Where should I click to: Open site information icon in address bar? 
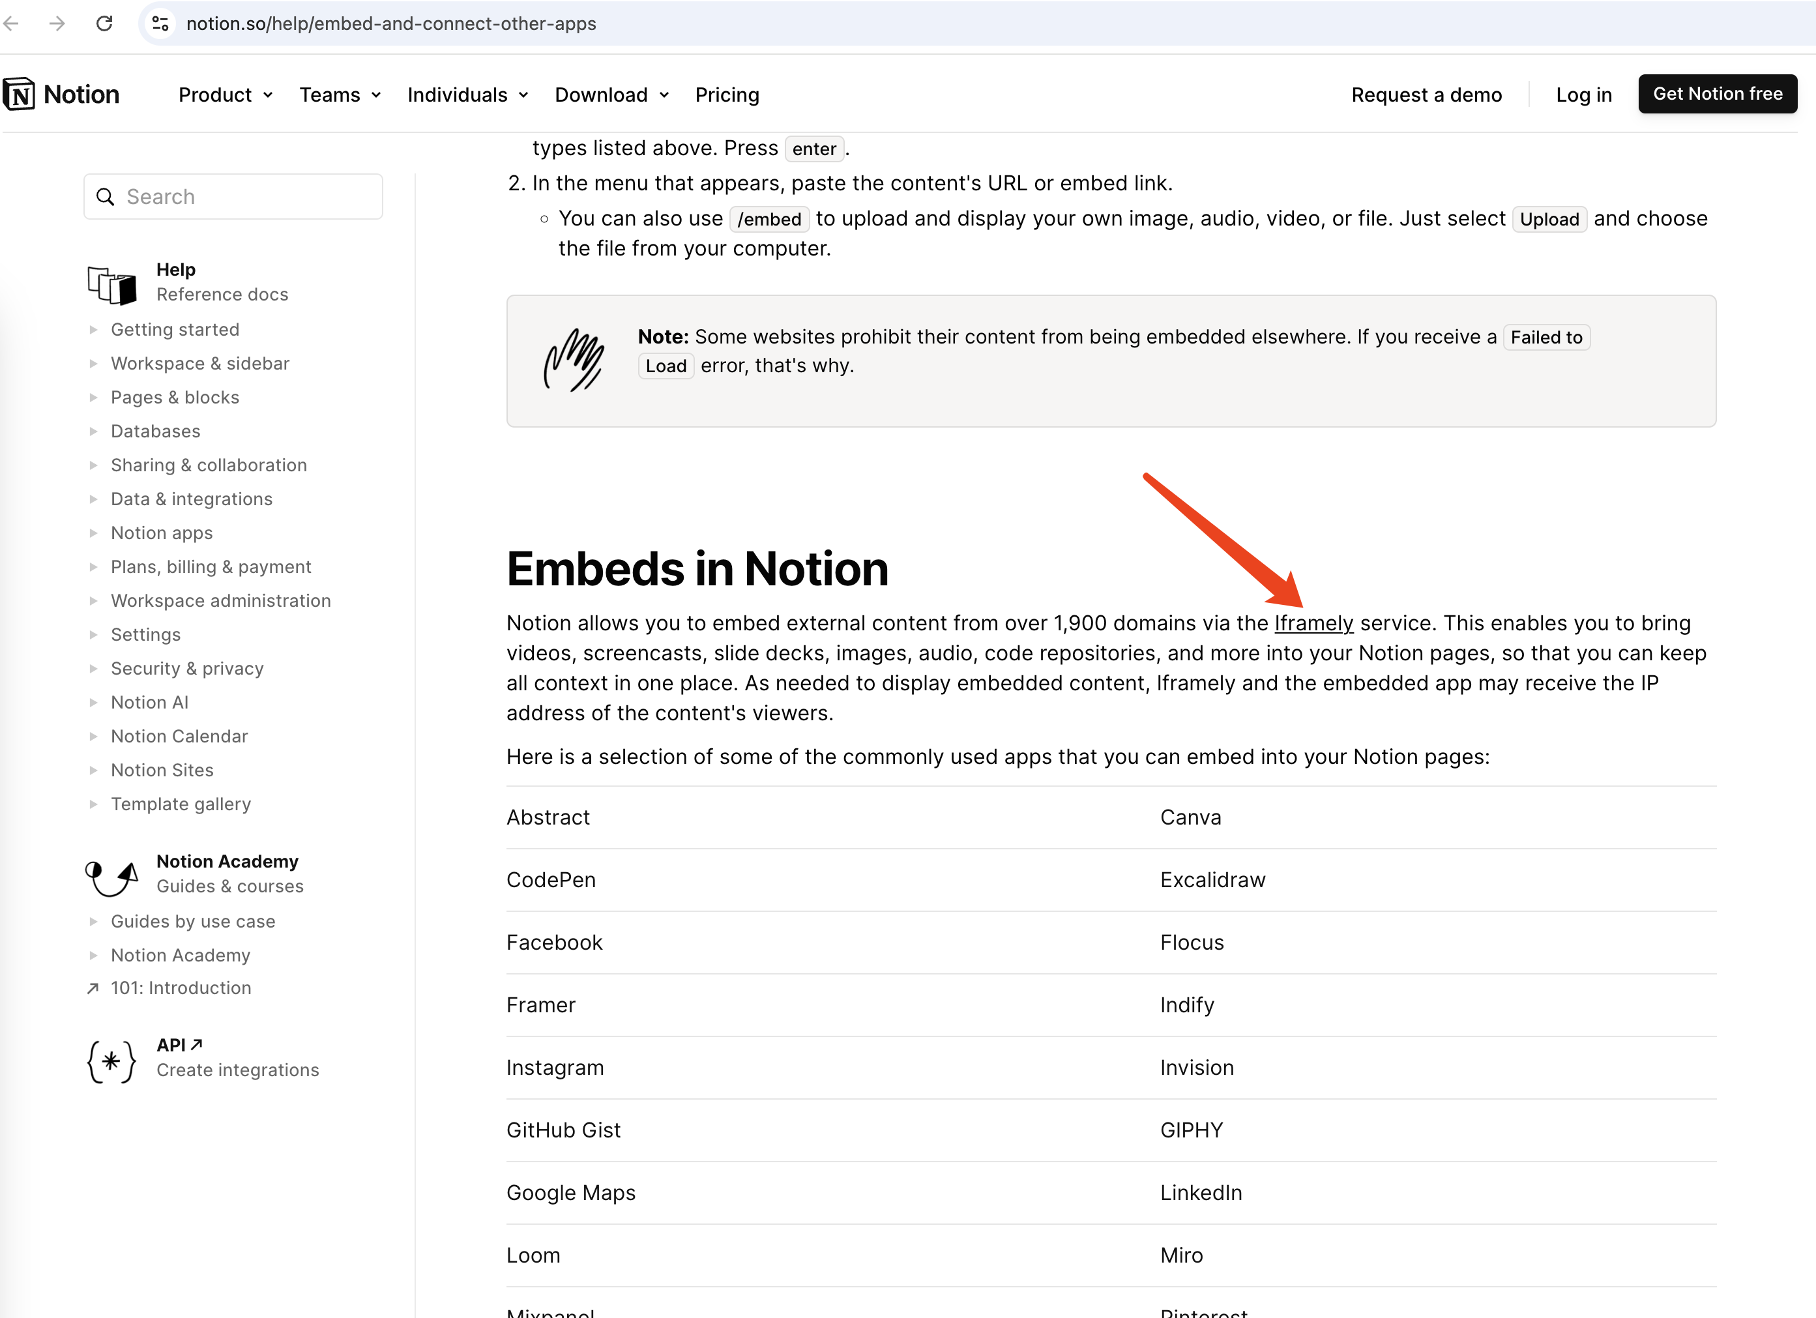tap(160, 23)
